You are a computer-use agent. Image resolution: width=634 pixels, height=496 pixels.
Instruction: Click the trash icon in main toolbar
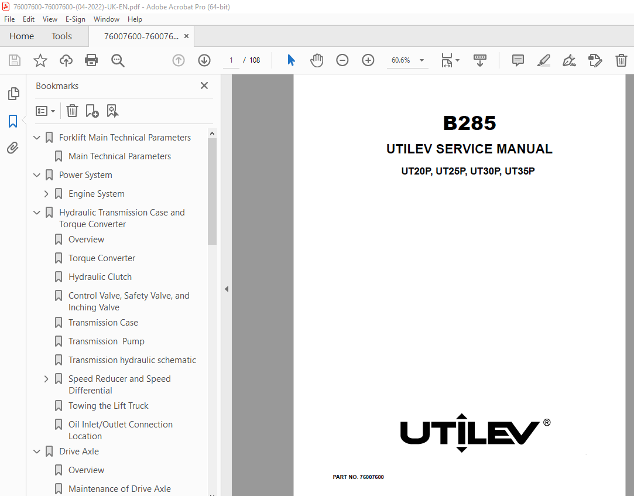coord(621,60)
